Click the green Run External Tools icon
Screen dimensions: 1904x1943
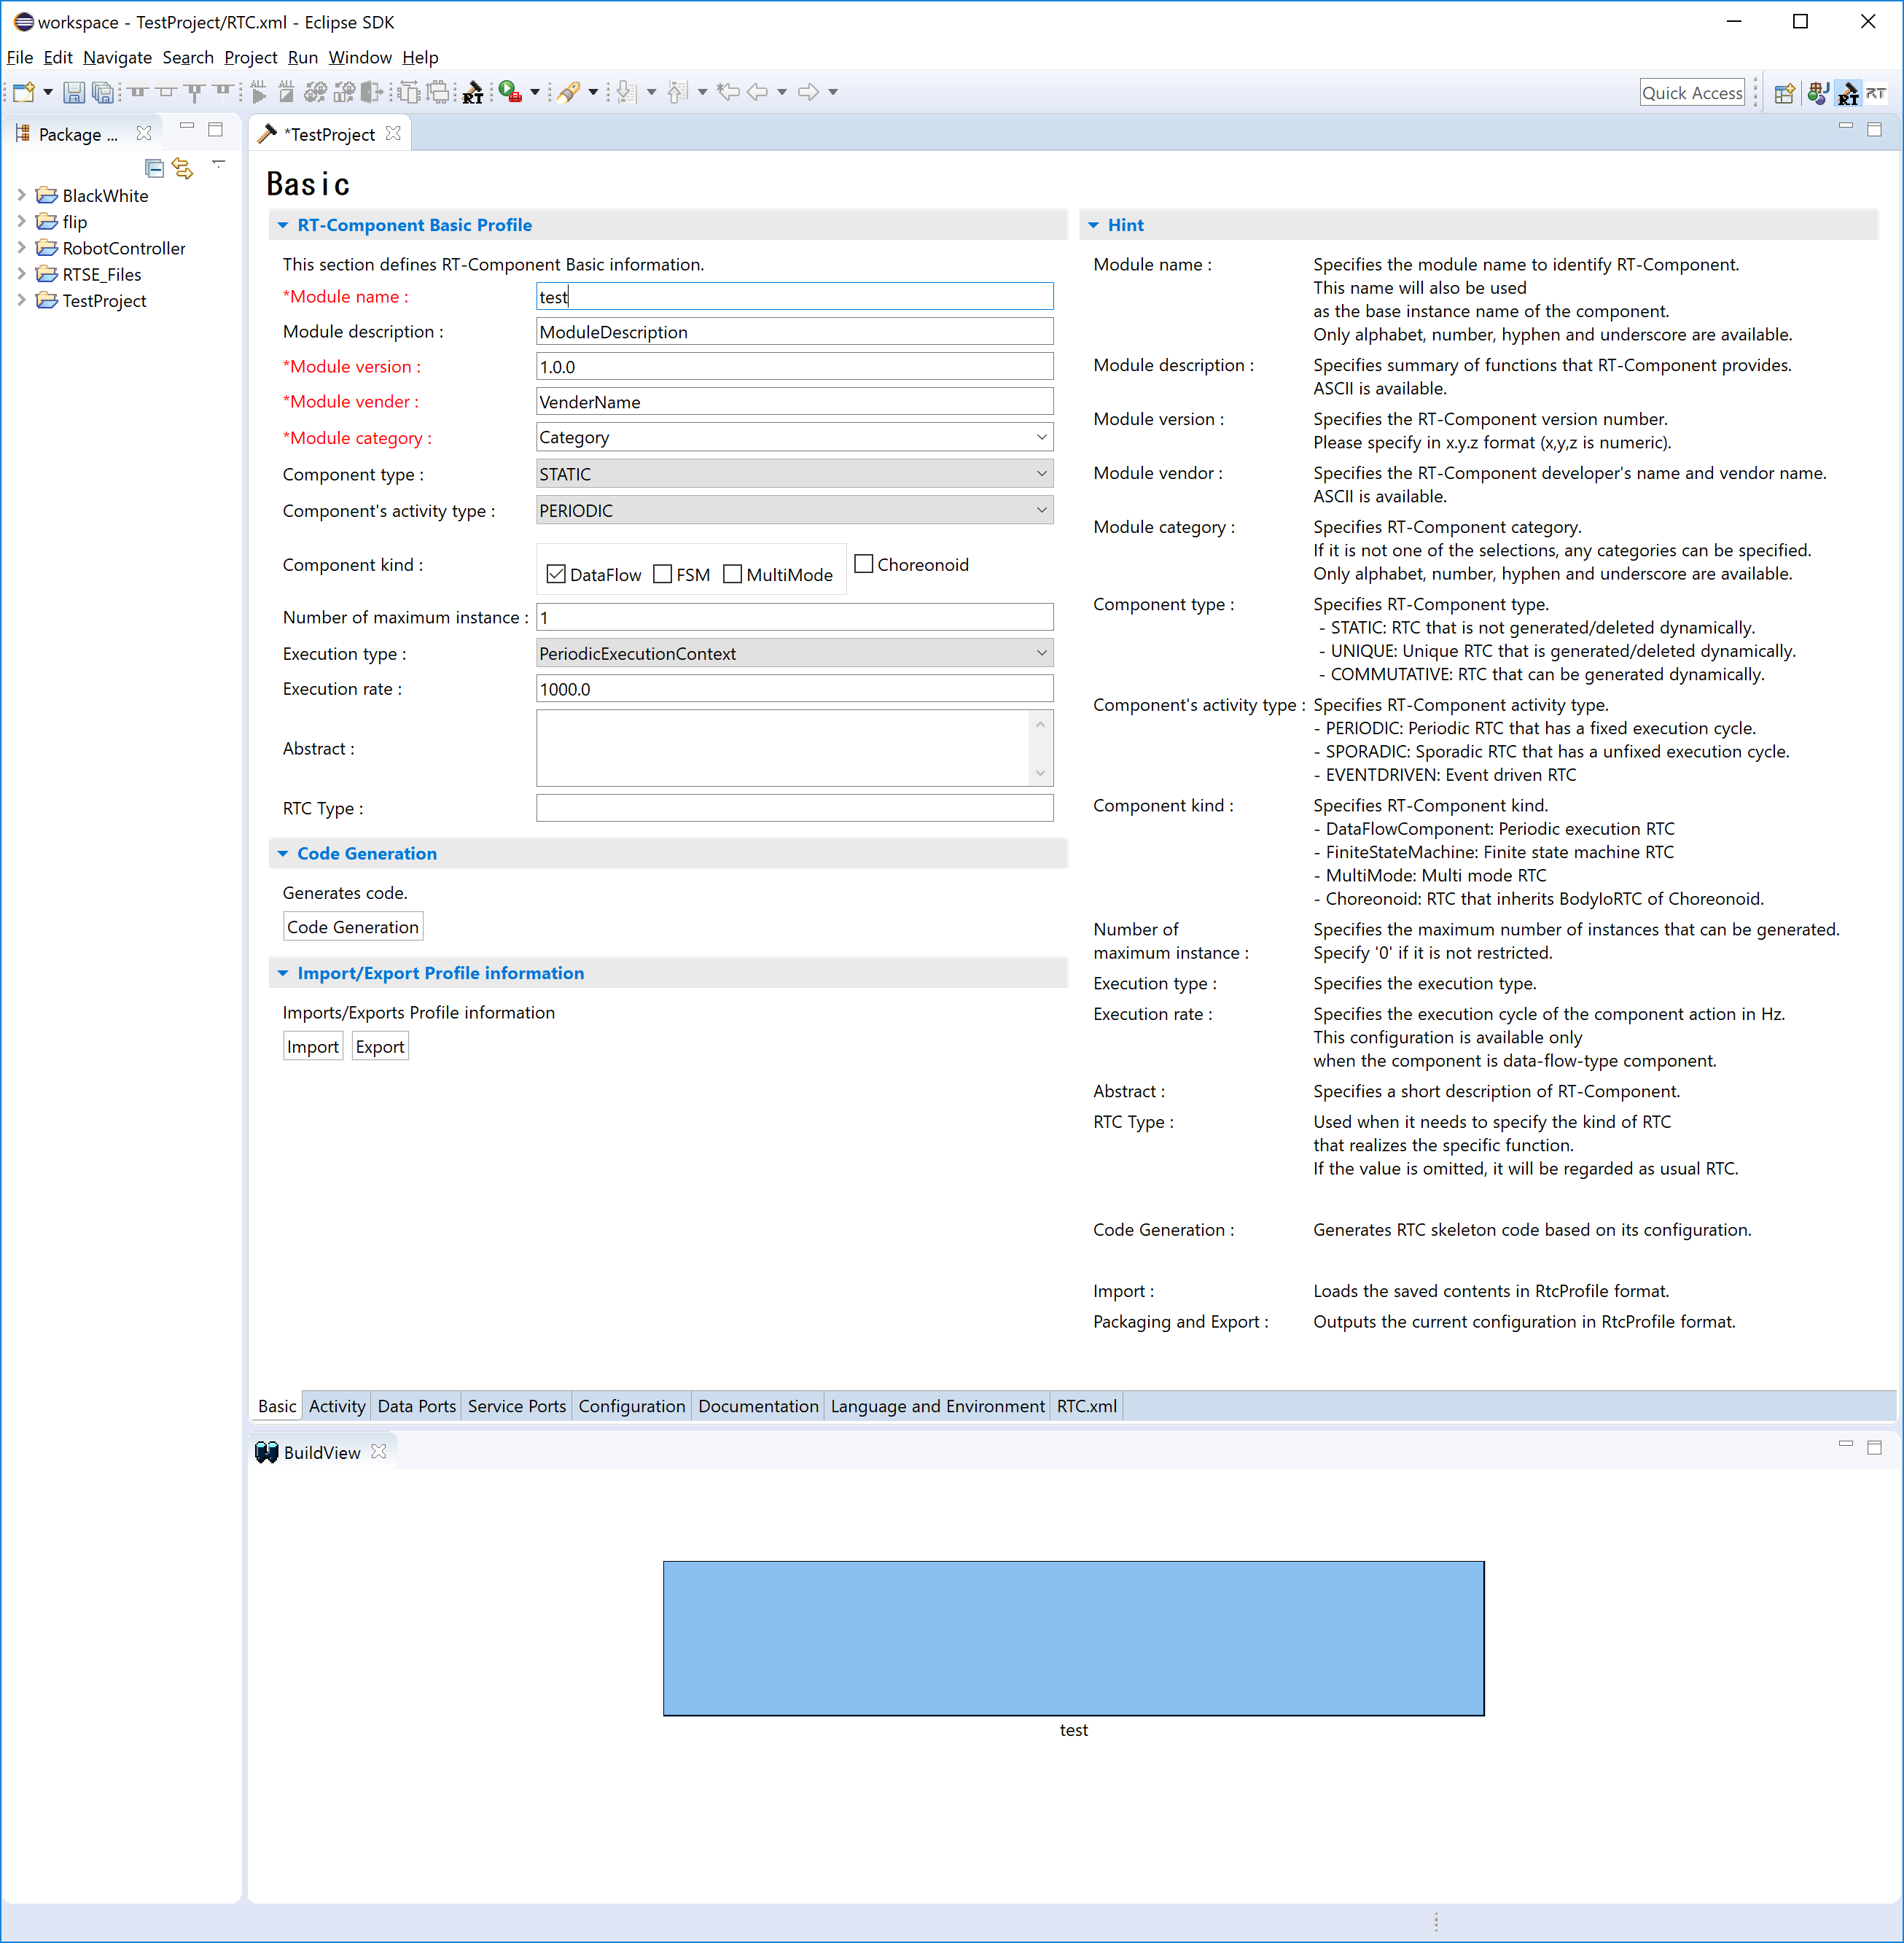pos(510,92)
